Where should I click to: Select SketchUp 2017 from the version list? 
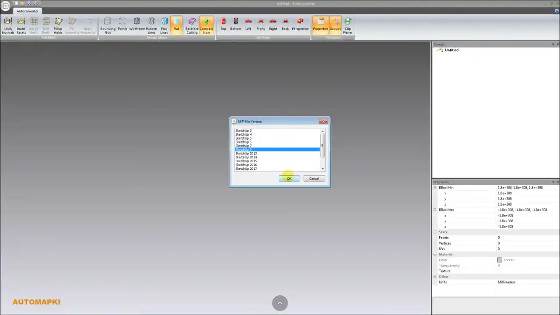point(246,168)
